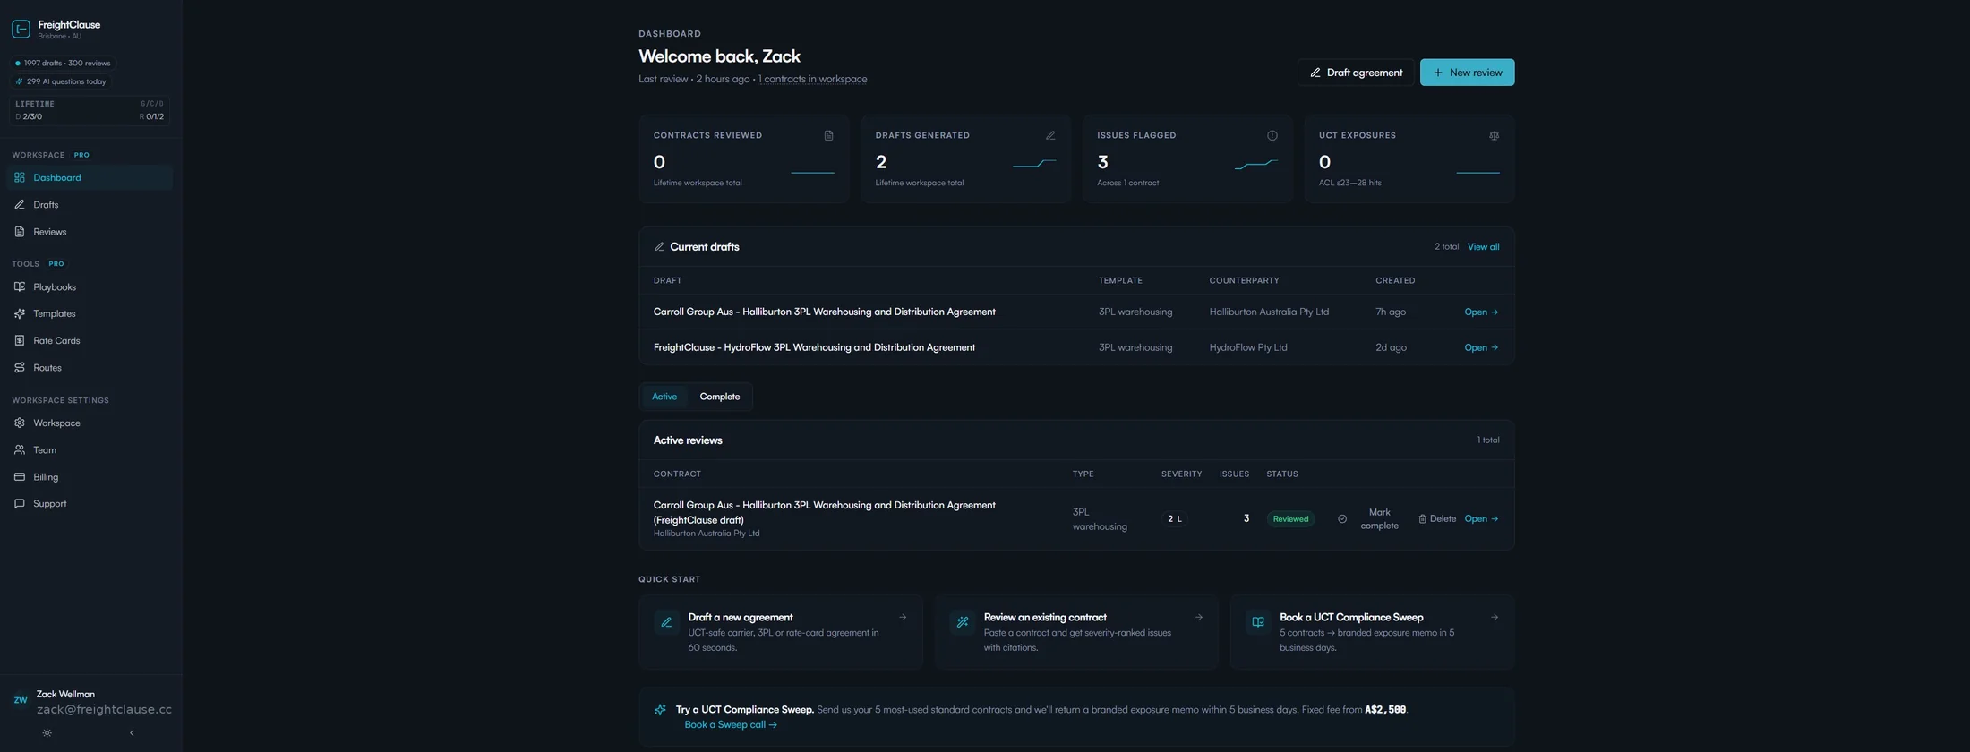Click the Rate Cards icon
Image resolution: width=1970 pixels, height=752 pixels.
[20, 340]
